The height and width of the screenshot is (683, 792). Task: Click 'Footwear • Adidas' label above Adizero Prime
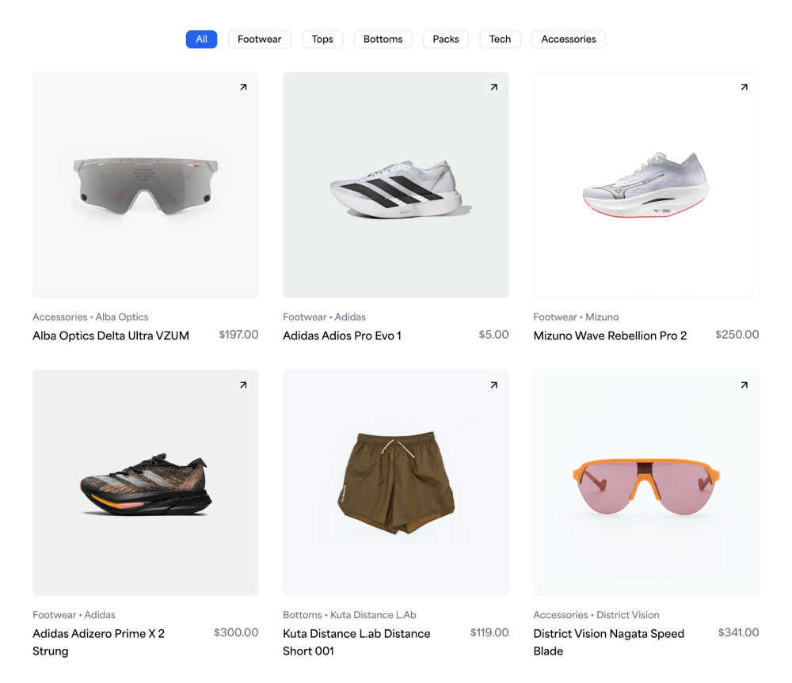pyautogui.click(x=74, y=615)
